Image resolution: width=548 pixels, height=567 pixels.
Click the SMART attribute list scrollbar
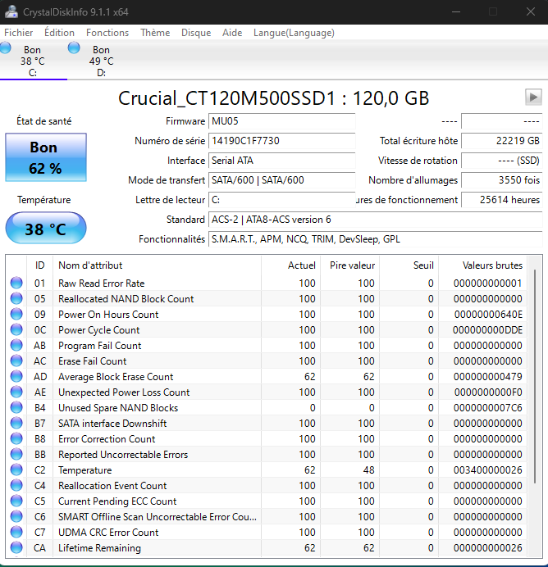pos(535,376)
